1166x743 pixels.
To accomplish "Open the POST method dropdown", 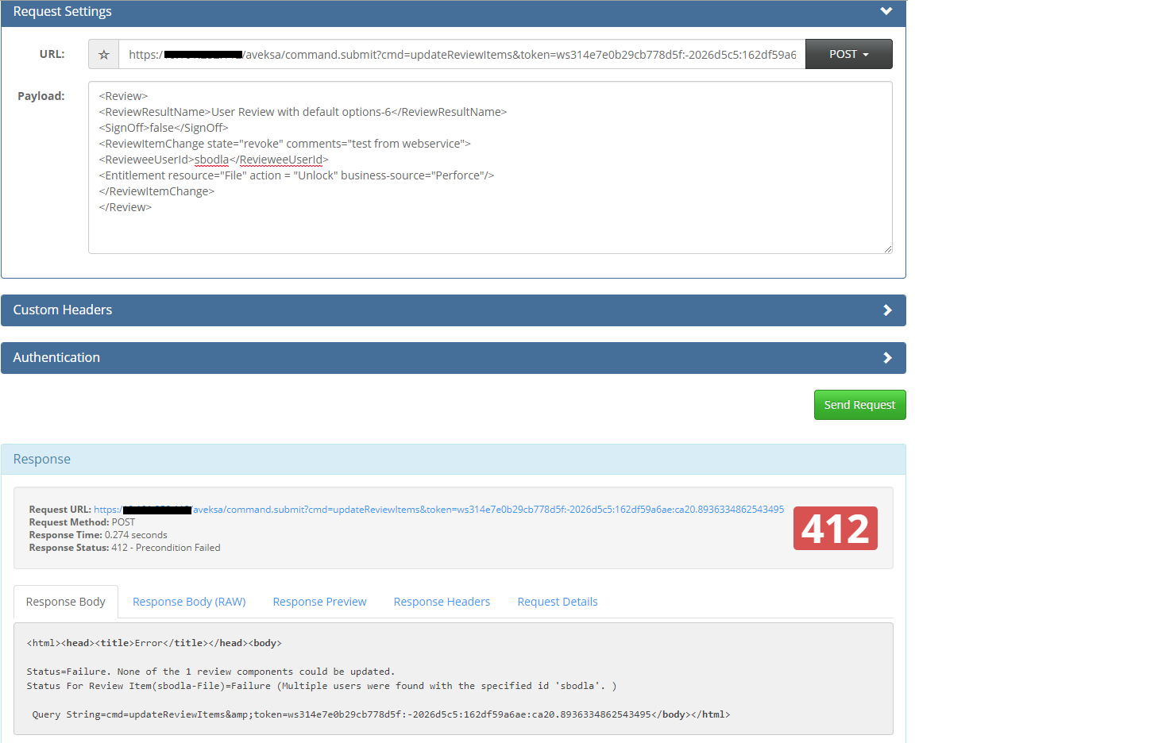I will pyautogui.click(x=848, y=54).
